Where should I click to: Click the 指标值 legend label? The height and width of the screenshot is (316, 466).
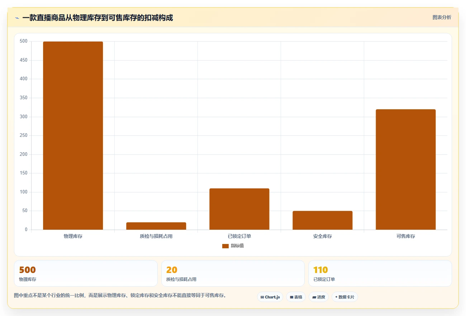coord(237,246)
